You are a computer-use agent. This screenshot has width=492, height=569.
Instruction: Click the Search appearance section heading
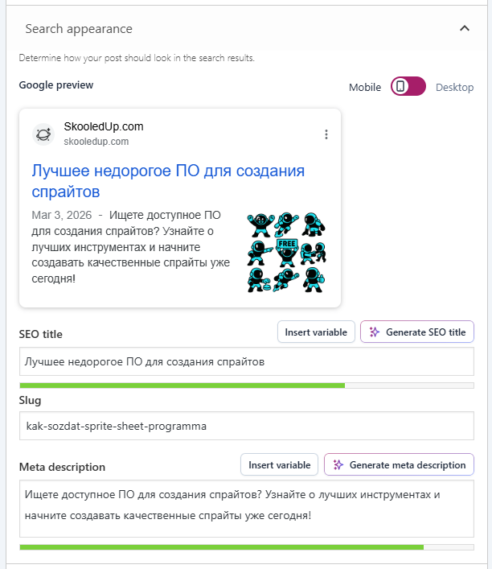[79, 29]
